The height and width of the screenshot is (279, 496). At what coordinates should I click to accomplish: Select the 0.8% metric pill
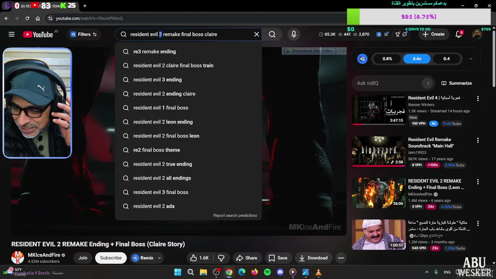tap(387, 59)
